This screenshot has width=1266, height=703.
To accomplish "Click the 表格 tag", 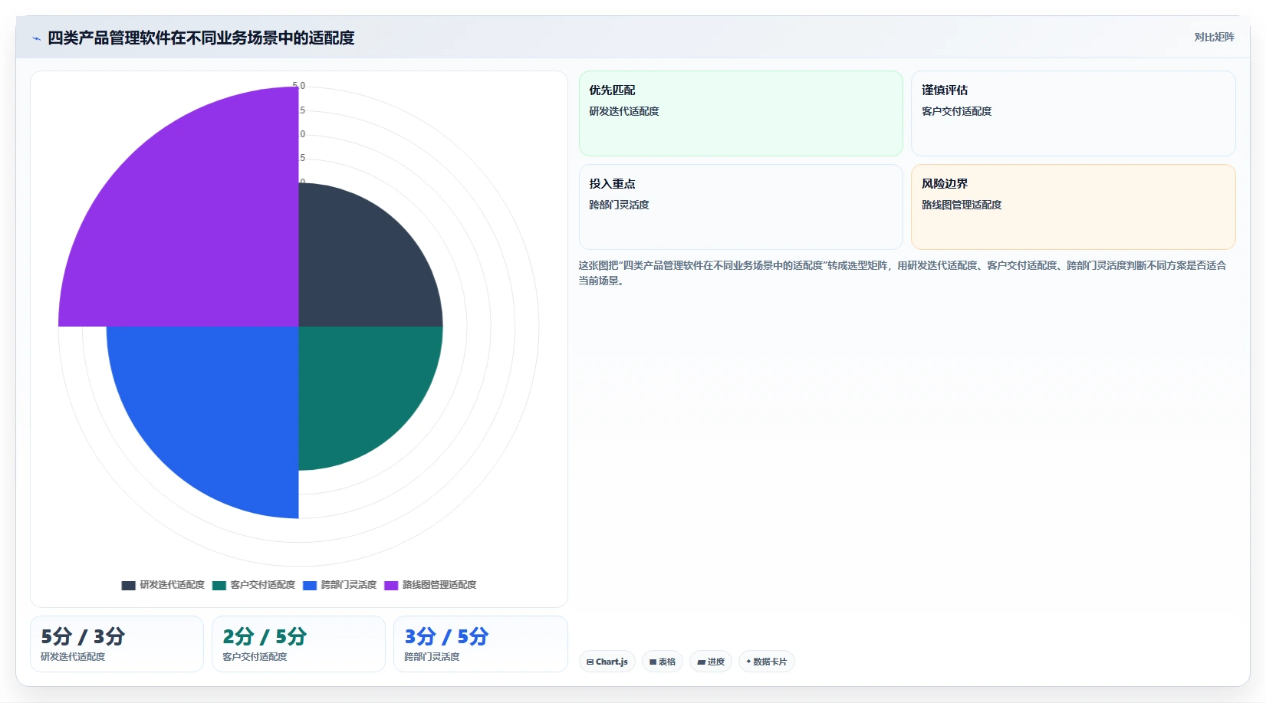I will [x=663, y=662].
